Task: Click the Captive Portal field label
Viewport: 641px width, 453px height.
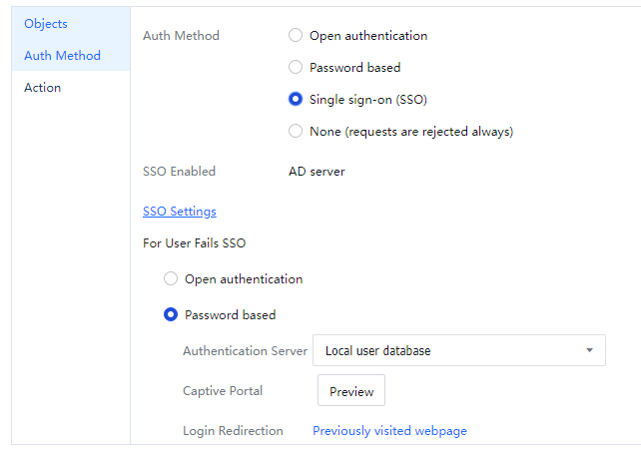Action: (x=223, y=391)
